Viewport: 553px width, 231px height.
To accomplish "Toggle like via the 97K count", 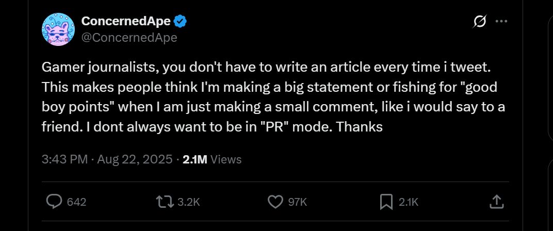I will pos(297,202).
